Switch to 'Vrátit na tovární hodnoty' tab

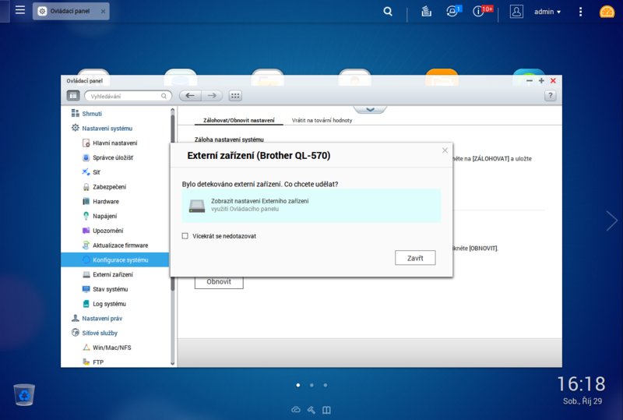322,121
